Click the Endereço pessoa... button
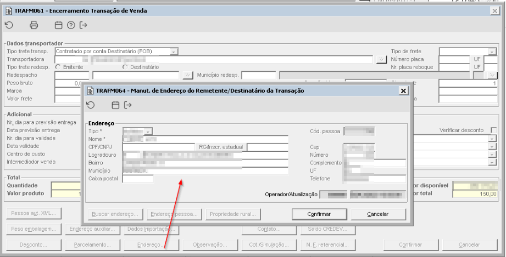506x257 pixels. coord(174,214)
